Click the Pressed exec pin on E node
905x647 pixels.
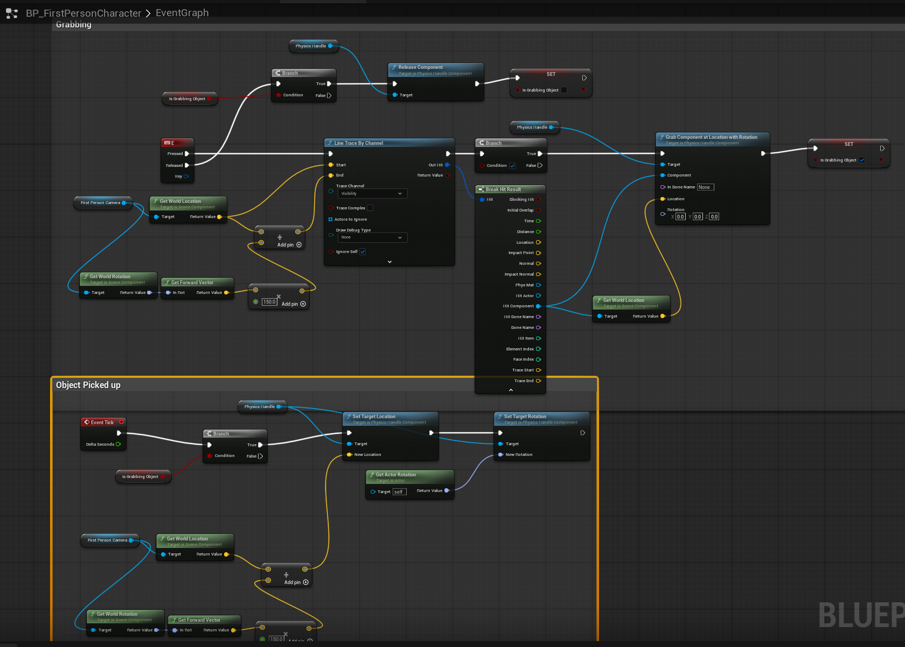point(186,154)
